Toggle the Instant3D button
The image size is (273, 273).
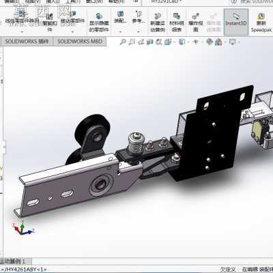pyautogui.click(x=236, y=22)
